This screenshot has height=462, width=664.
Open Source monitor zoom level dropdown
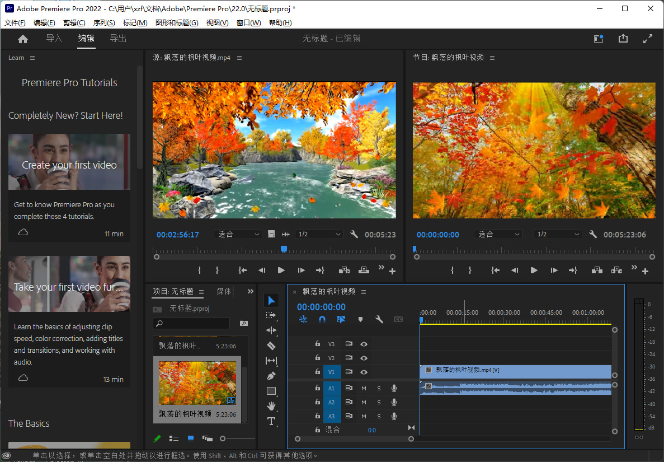(x=238, y=235)
